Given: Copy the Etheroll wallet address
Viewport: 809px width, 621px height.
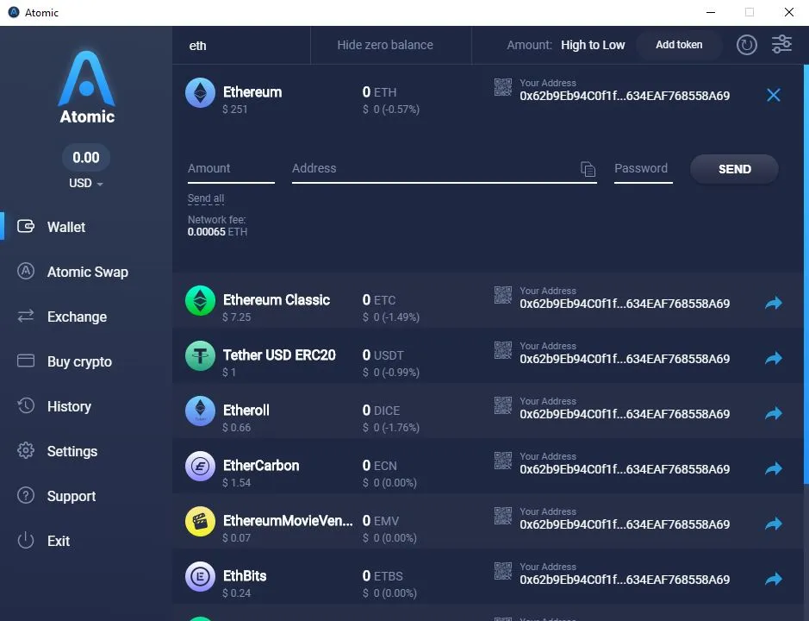Looking at the screenshot, I should (625, 414).
